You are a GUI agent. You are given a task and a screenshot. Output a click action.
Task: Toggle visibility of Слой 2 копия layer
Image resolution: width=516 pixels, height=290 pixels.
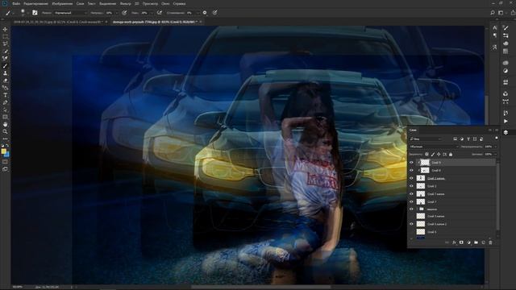click(411, 178)
